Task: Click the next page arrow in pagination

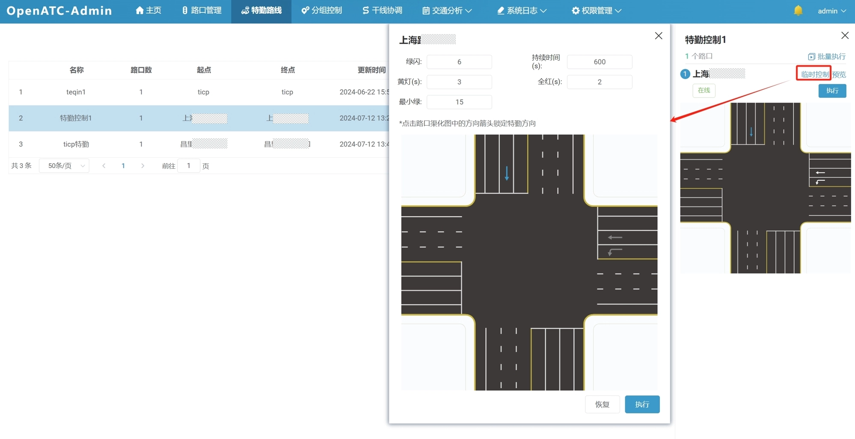Action: [x=142, y=166]
